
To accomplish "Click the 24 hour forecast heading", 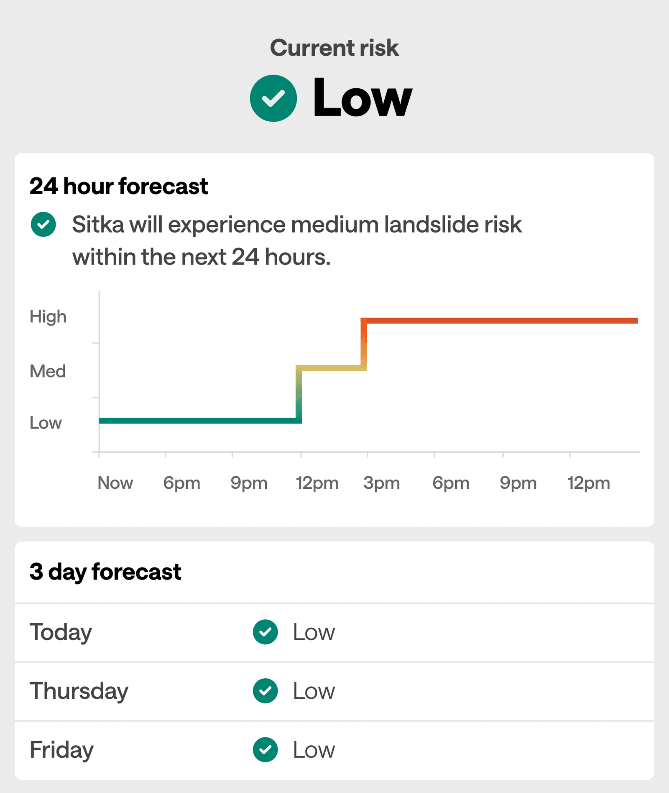I will pos(119,186).
